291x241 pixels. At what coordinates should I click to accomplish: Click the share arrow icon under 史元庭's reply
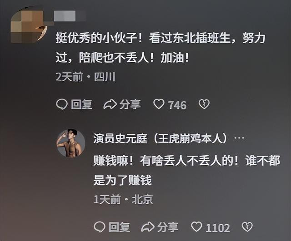(148, 227)
